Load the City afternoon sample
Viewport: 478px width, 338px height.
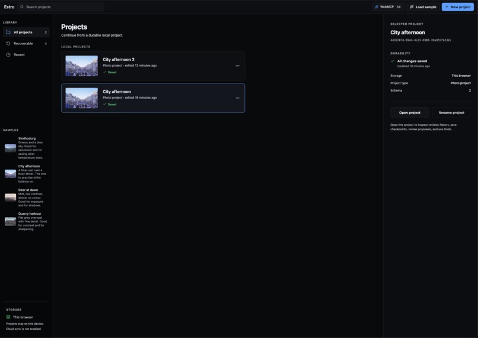26,174
